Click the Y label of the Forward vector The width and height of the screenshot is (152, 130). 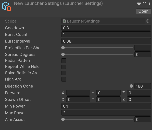[93, 93]
